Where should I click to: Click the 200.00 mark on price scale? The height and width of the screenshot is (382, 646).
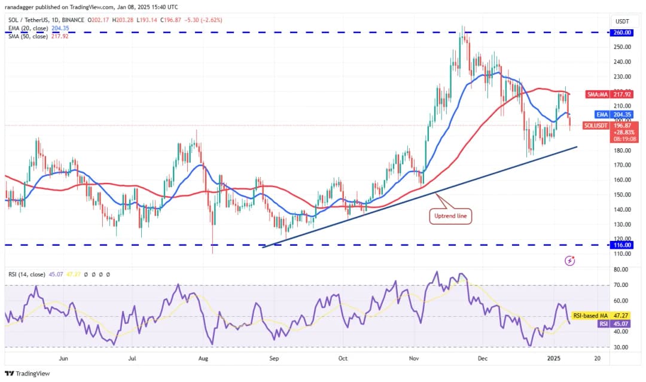pyautogui.click(x=620, y=120)
